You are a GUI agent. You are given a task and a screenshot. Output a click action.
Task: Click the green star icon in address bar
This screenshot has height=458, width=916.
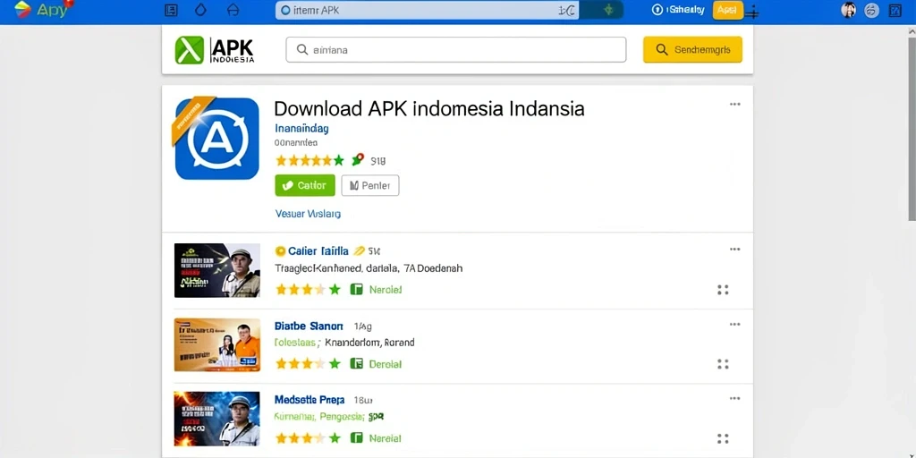pyautogui.click(x=608, y=10)
